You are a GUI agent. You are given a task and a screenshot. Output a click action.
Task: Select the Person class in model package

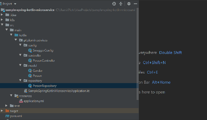(37, 76)
